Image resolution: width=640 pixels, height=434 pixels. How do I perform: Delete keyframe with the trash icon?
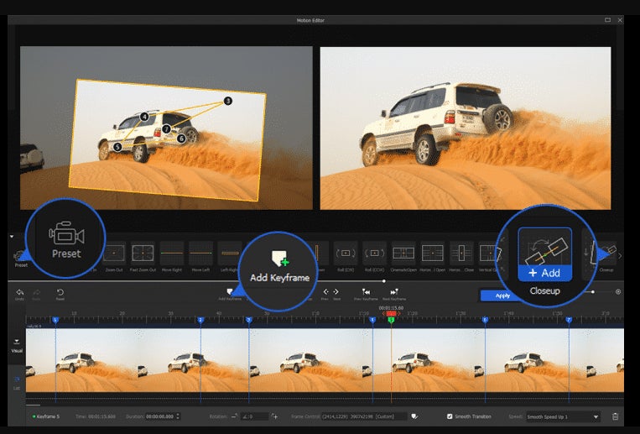pos(615,416)
